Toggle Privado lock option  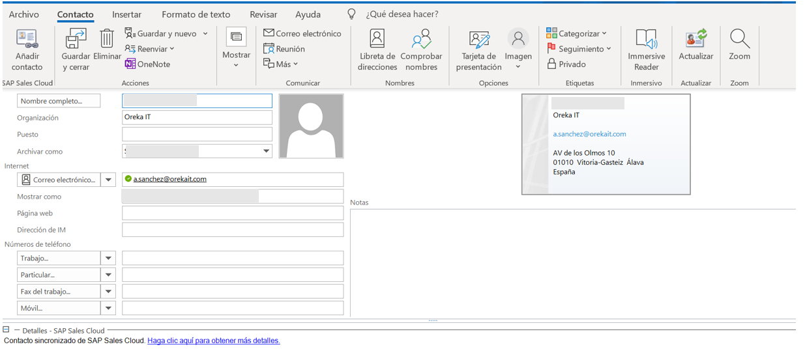[566, 64]
